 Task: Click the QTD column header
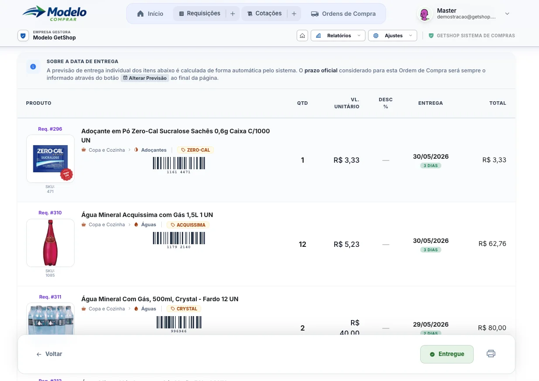click(x=302, y=103)
